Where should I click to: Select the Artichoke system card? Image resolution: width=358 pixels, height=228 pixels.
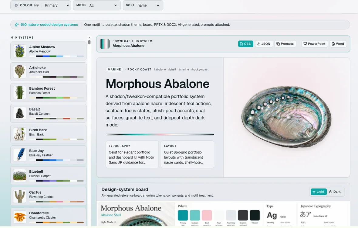49,71
